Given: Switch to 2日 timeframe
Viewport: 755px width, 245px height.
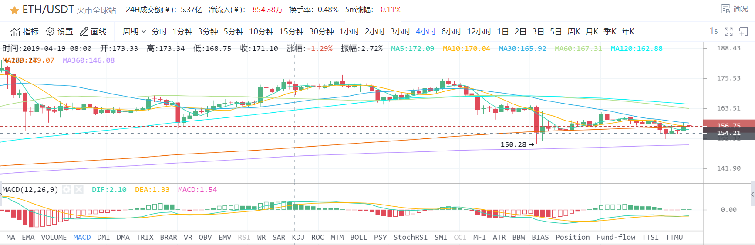Looking at the screenshot, I should [x=520, y=32].
